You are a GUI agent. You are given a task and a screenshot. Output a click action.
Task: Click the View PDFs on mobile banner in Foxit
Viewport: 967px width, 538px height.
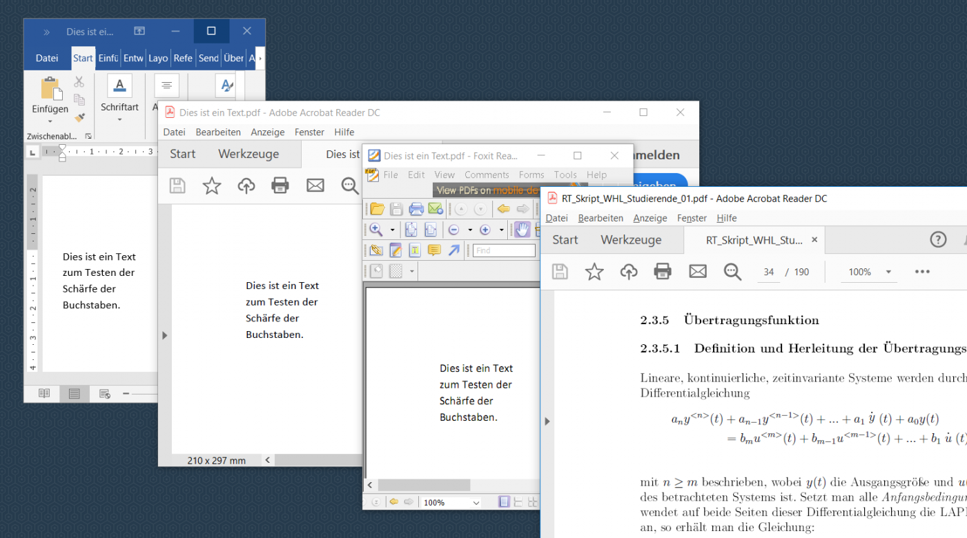pos(487,190)
